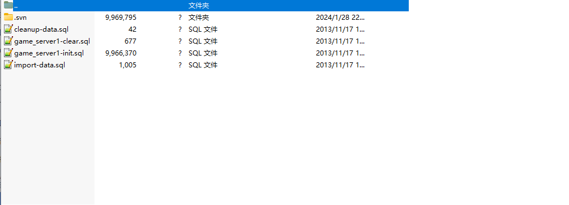Image resolution: width=569 pixels, height=205 pixels.
Task: Click the 9,969,795 size of .svn
Action: [121, 18]
